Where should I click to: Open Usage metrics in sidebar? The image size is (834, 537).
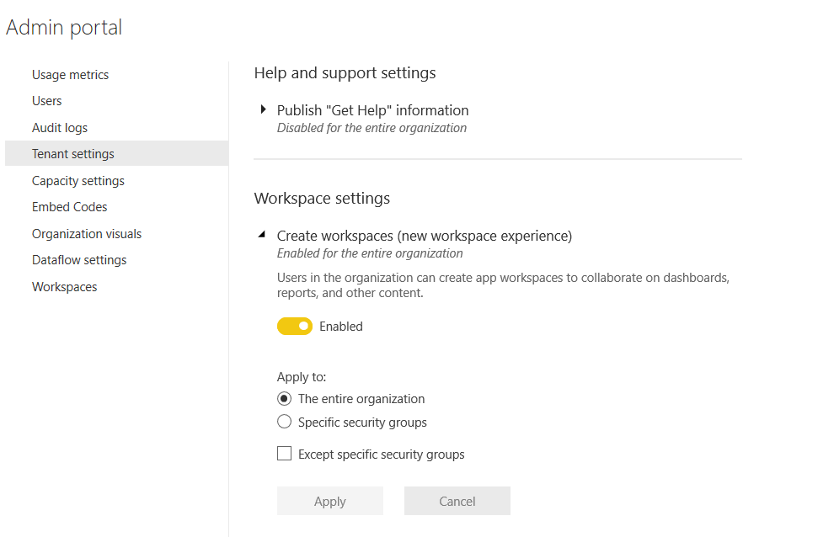70,75
